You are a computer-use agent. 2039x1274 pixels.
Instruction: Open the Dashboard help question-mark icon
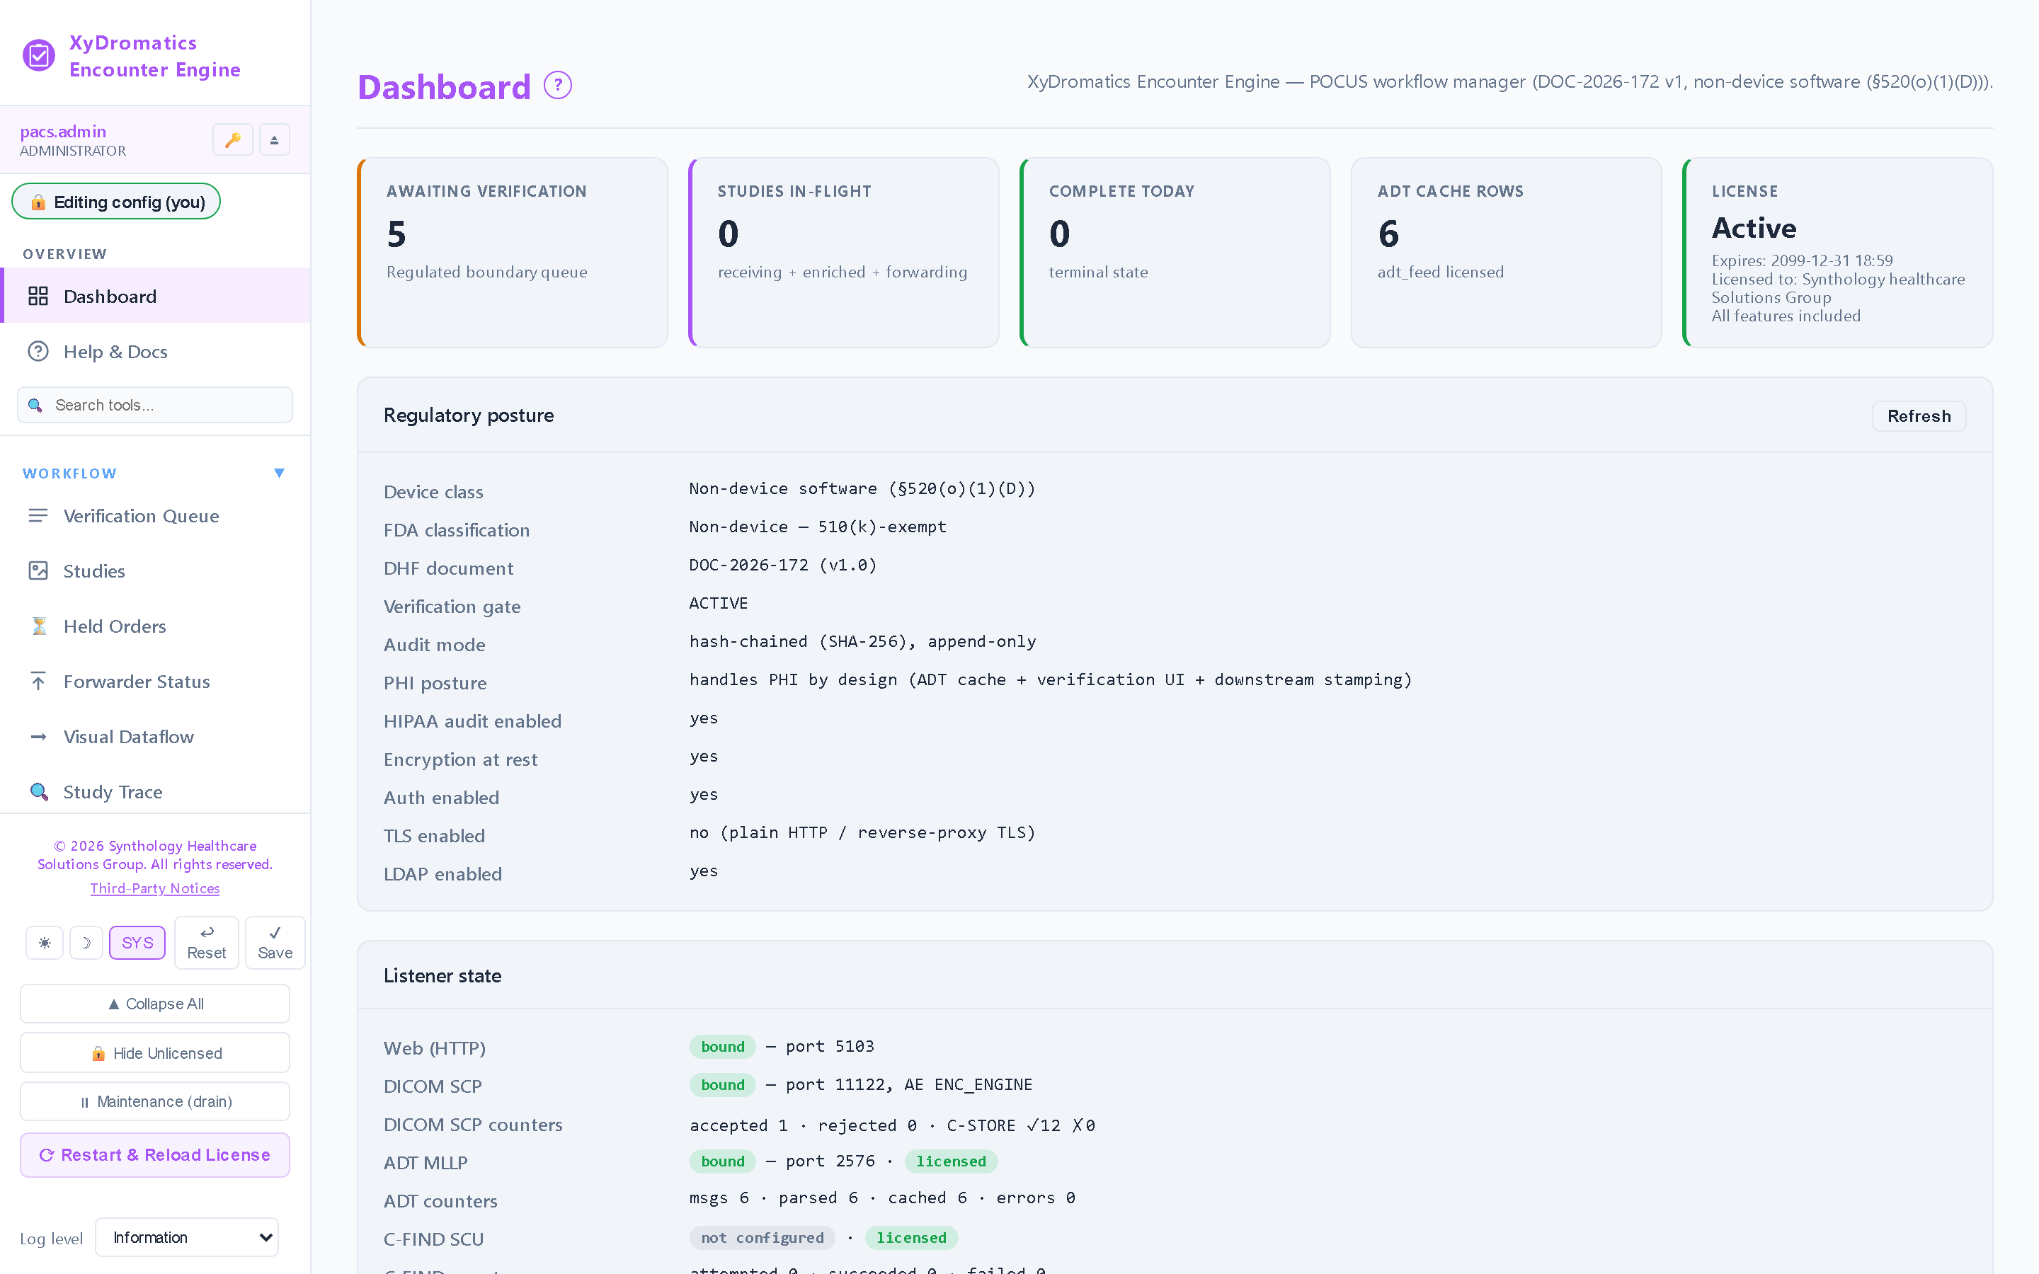(x=557, y=85)
